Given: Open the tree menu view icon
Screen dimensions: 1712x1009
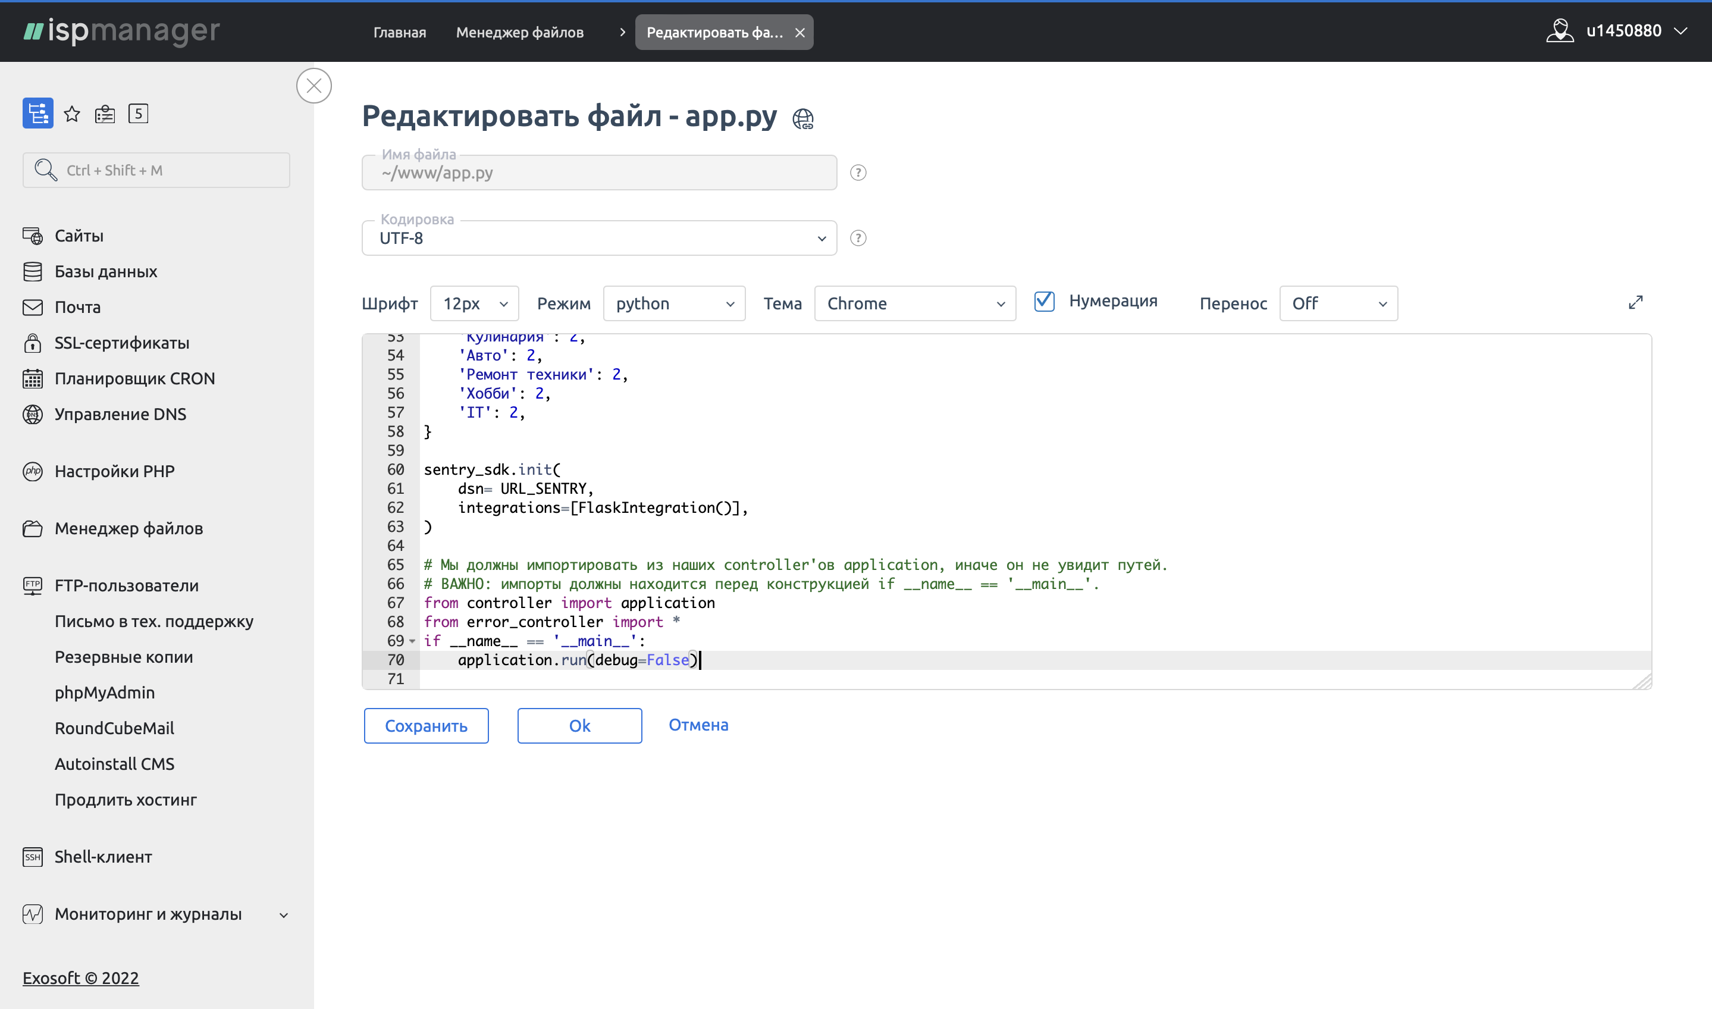Looking at the screenshot, I should tap(37, 113).
